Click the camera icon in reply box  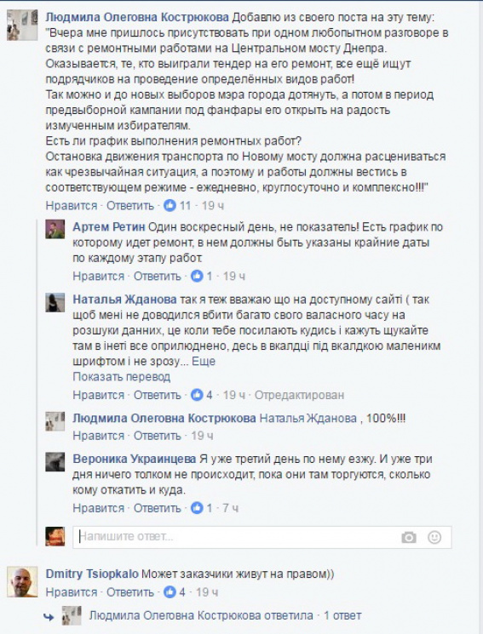click(409, 537)
